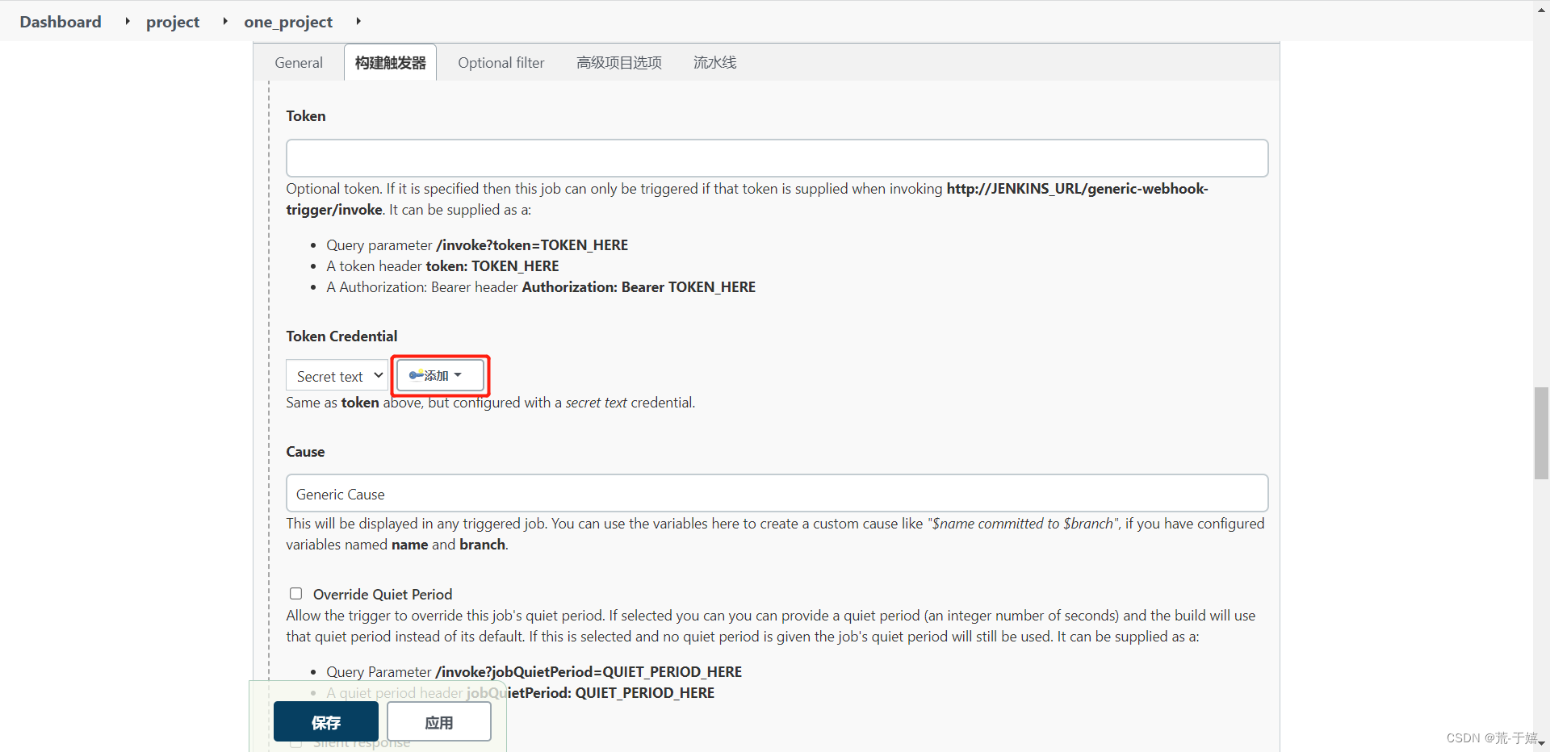Expand the arrow after project breadcrumb
Viewport: 1550px width, 752px height.
[225, 21]
